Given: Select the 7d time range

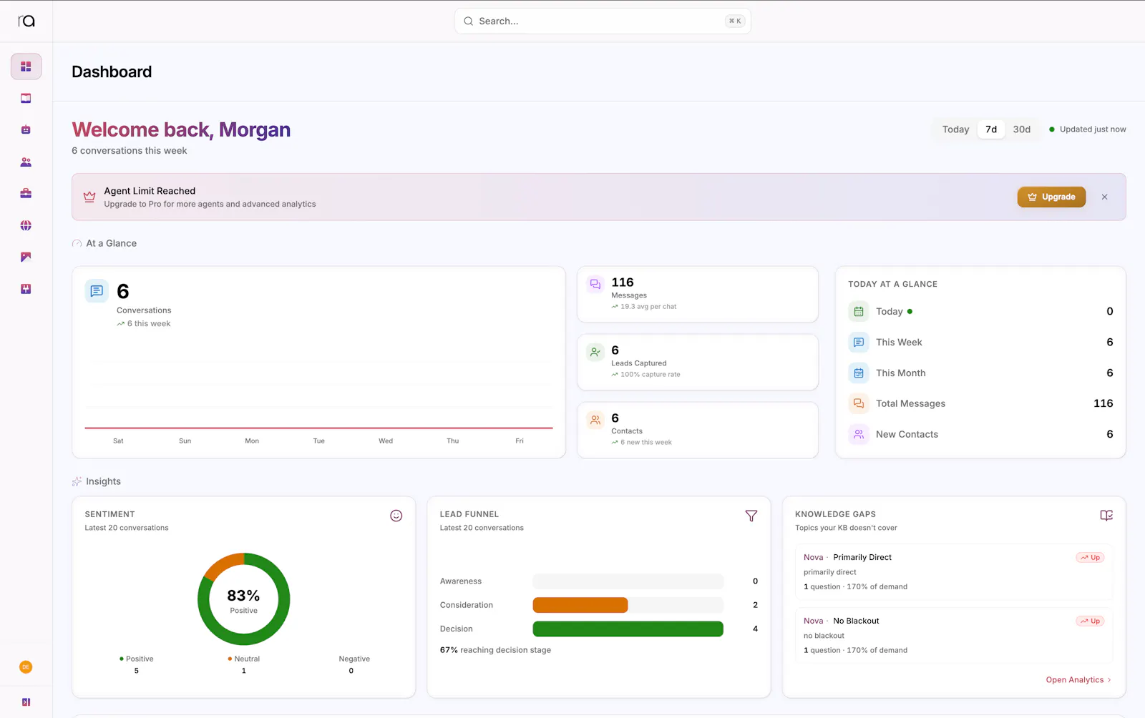Looking at the screenshot, I should tap(991, 129).
